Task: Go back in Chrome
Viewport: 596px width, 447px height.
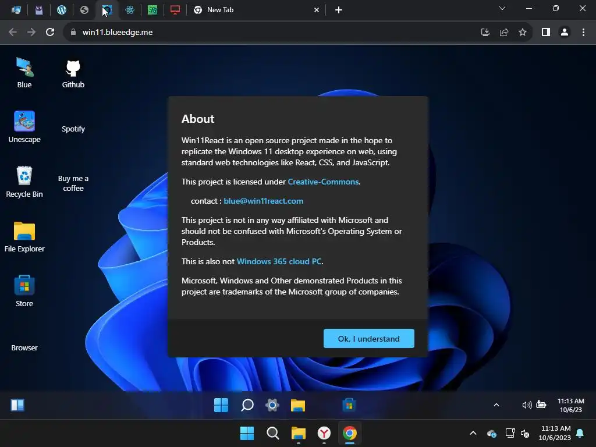Action: pos(13,33)
